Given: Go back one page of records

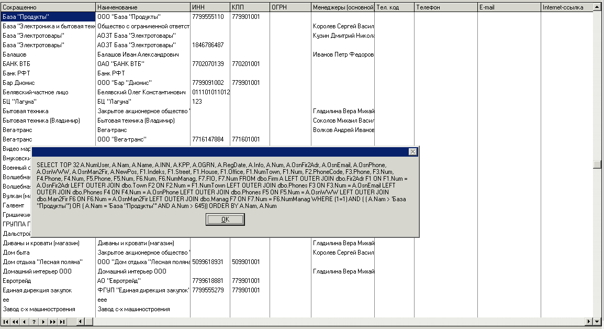Looking at the screenshot, I should click(x=15, y=322).
